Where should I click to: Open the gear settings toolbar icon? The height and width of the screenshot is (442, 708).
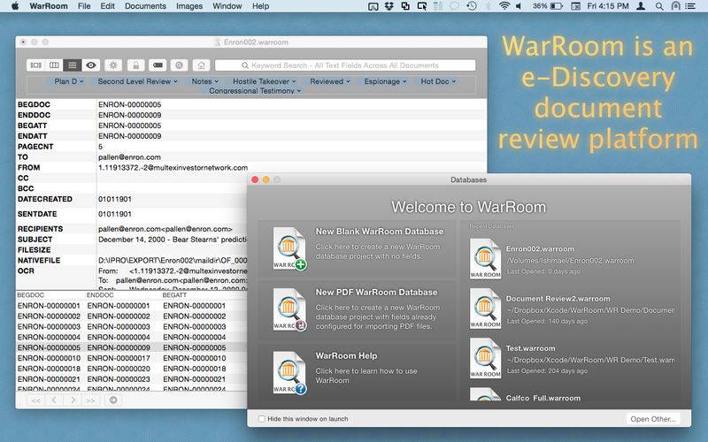(x=113, y=65)
